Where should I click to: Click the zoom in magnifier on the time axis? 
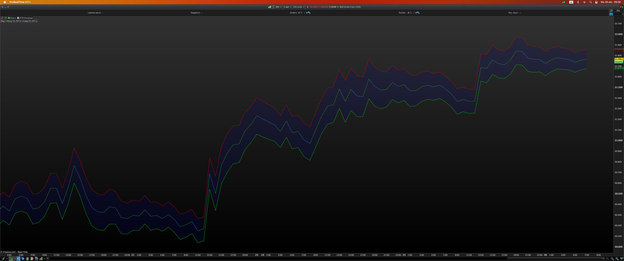617,259
